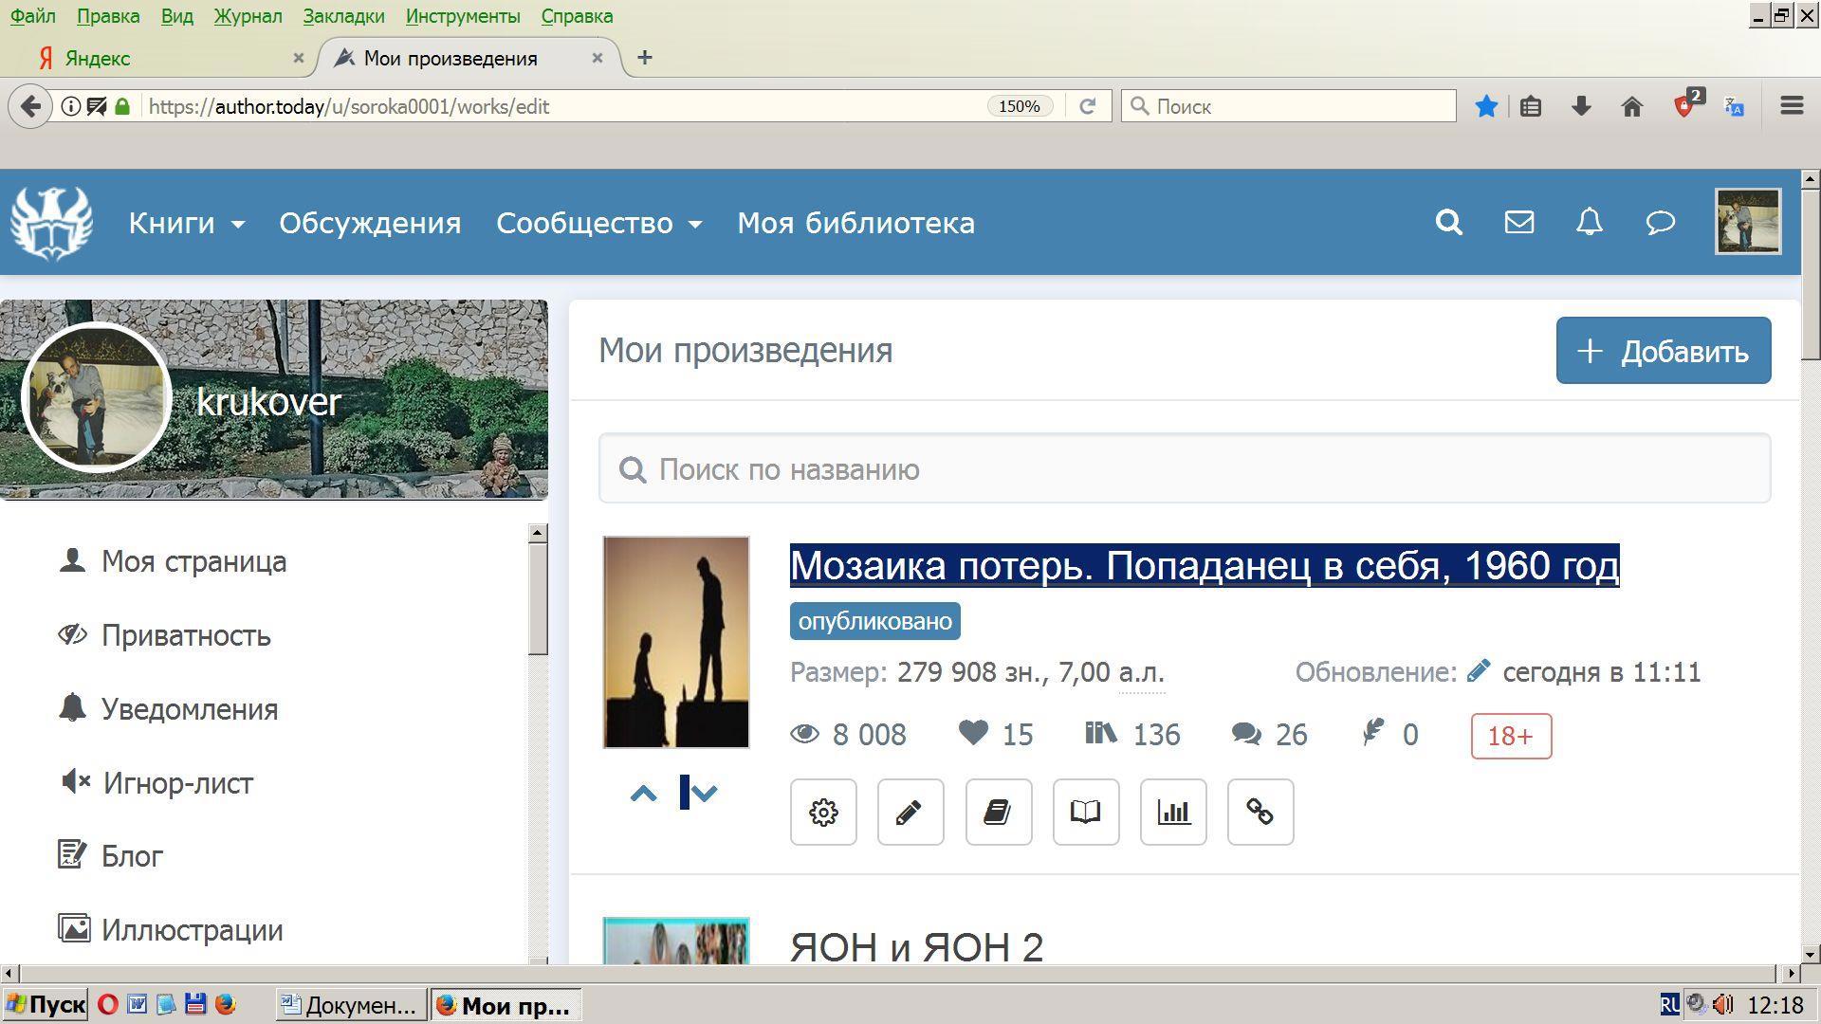Open the statistics bar chart icon
The image size is (1821, 1024).
pyautogui.click(x=1173, y=813)
